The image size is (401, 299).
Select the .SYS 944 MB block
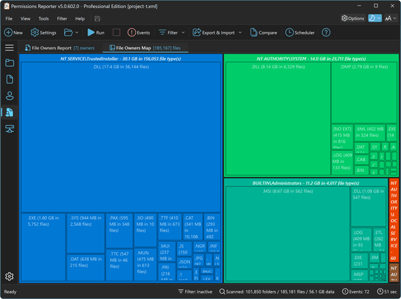(86, 233)
